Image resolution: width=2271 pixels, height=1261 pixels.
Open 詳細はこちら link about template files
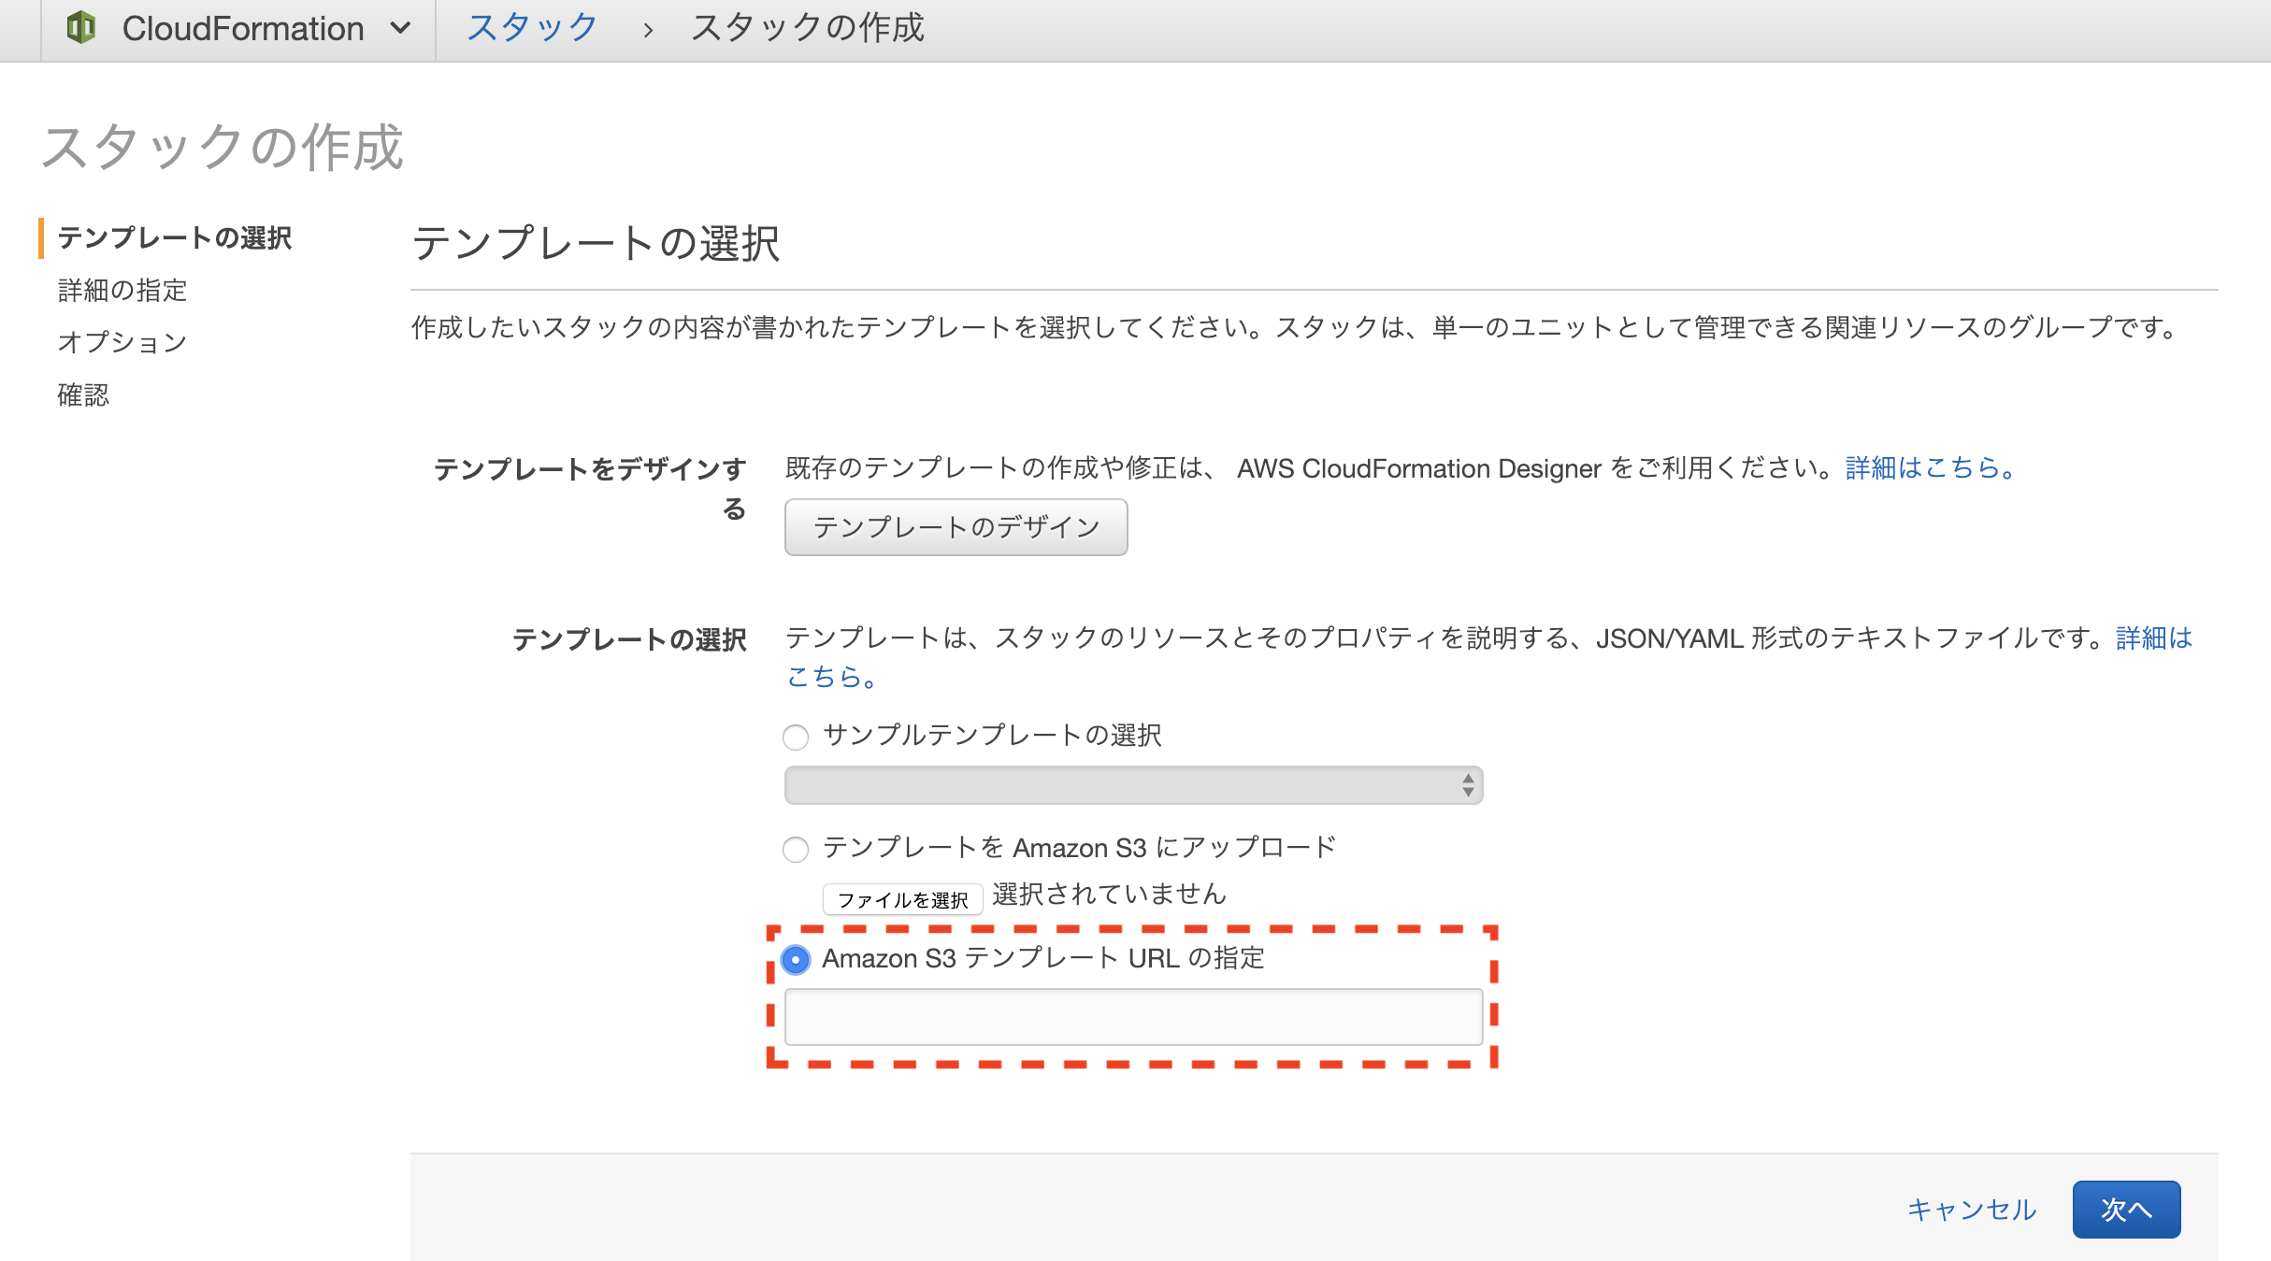click(x=2153, y=638)
